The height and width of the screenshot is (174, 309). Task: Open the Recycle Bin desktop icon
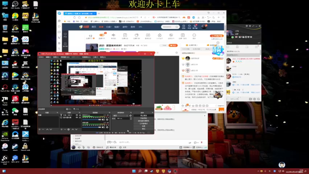(5, 29)
